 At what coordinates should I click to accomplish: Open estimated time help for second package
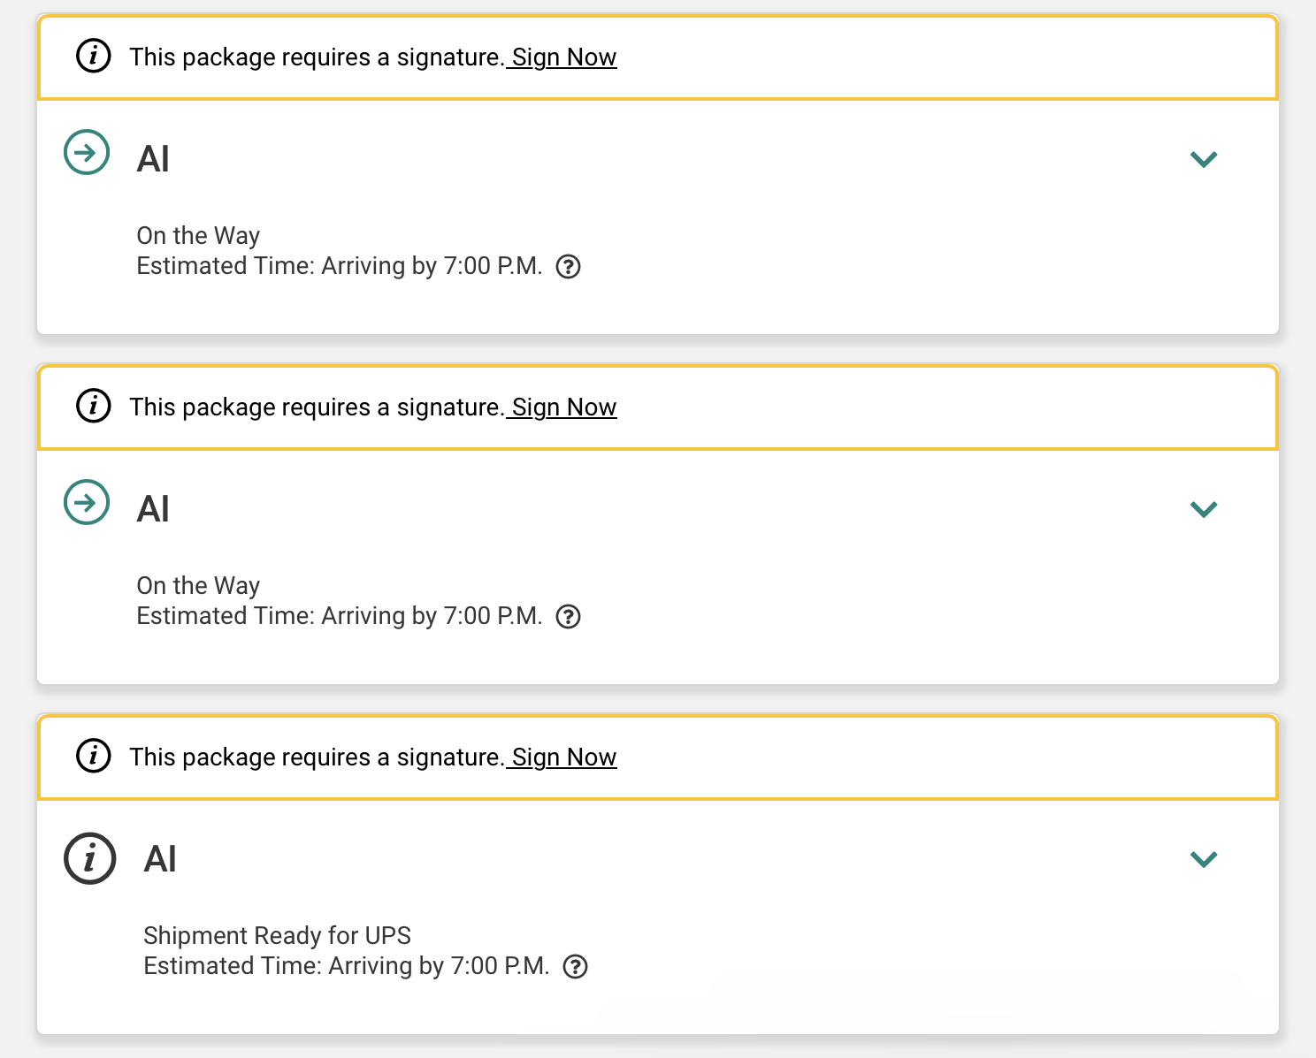[x=568, y=617]
